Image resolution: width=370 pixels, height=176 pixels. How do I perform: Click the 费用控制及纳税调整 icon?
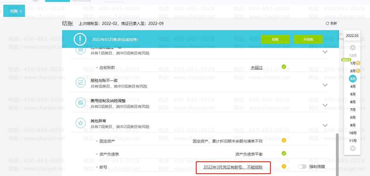click(x=81, y=103)
